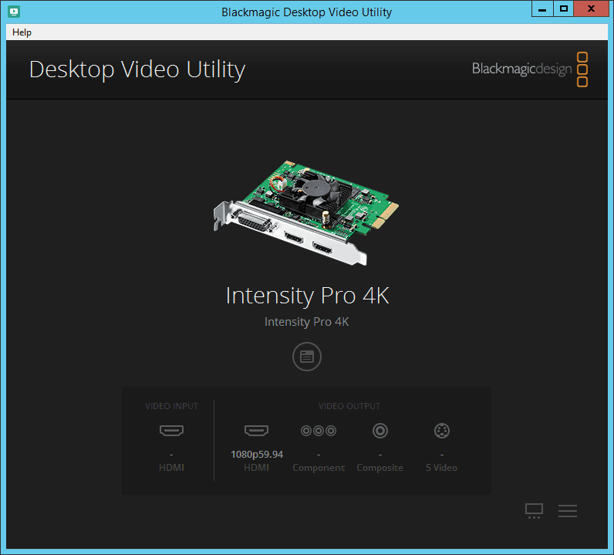The image size is (614, 555).
Task: Maximize the Desktop Video Utility window
Action: (564, 9)
